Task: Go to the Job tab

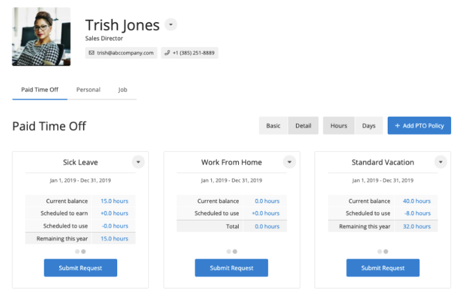Action: click(x=123, y=90)
